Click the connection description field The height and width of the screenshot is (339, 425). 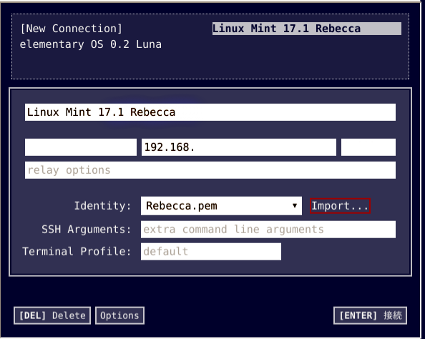(210, 112)
